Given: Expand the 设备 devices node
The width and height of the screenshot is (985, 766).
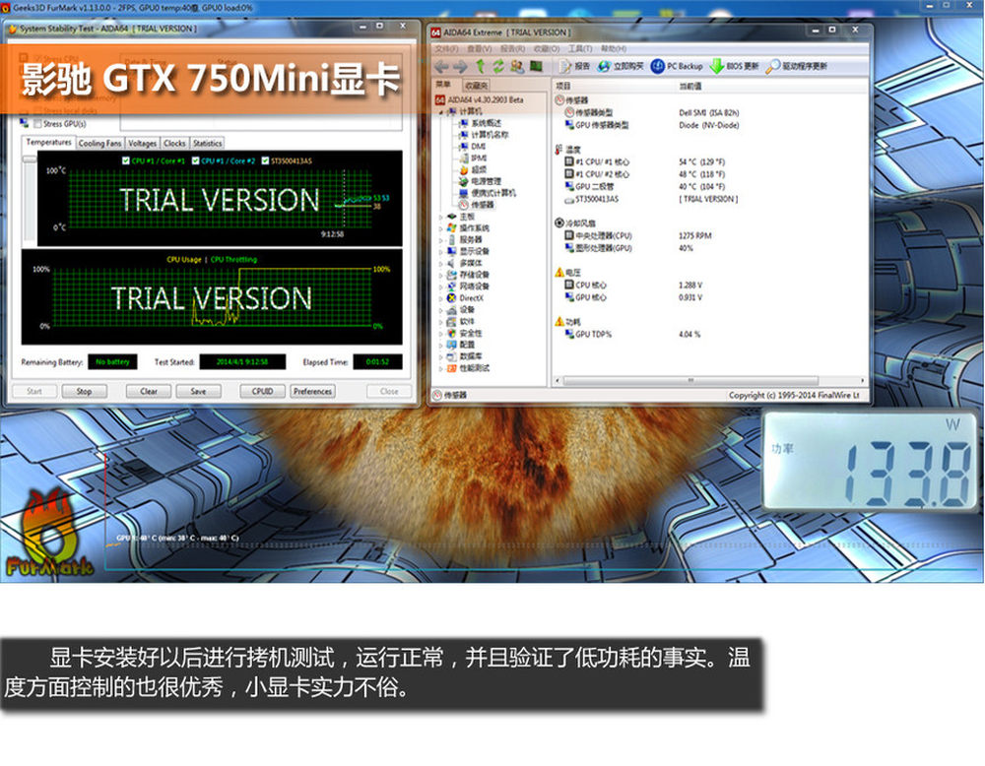Looking at the screenshot, I should pos(440,310).
